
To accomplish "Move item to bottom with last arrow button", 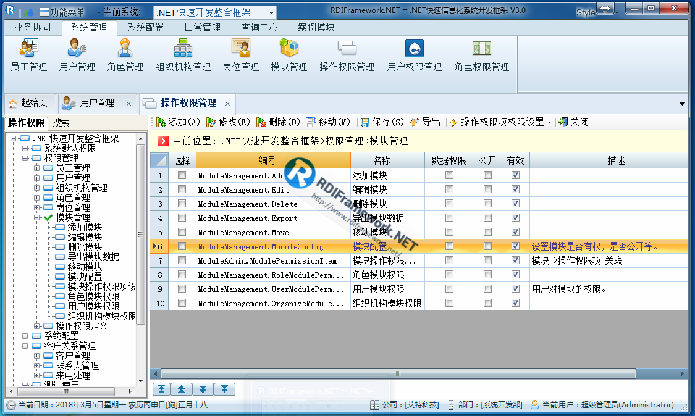I will coord(224,389).
